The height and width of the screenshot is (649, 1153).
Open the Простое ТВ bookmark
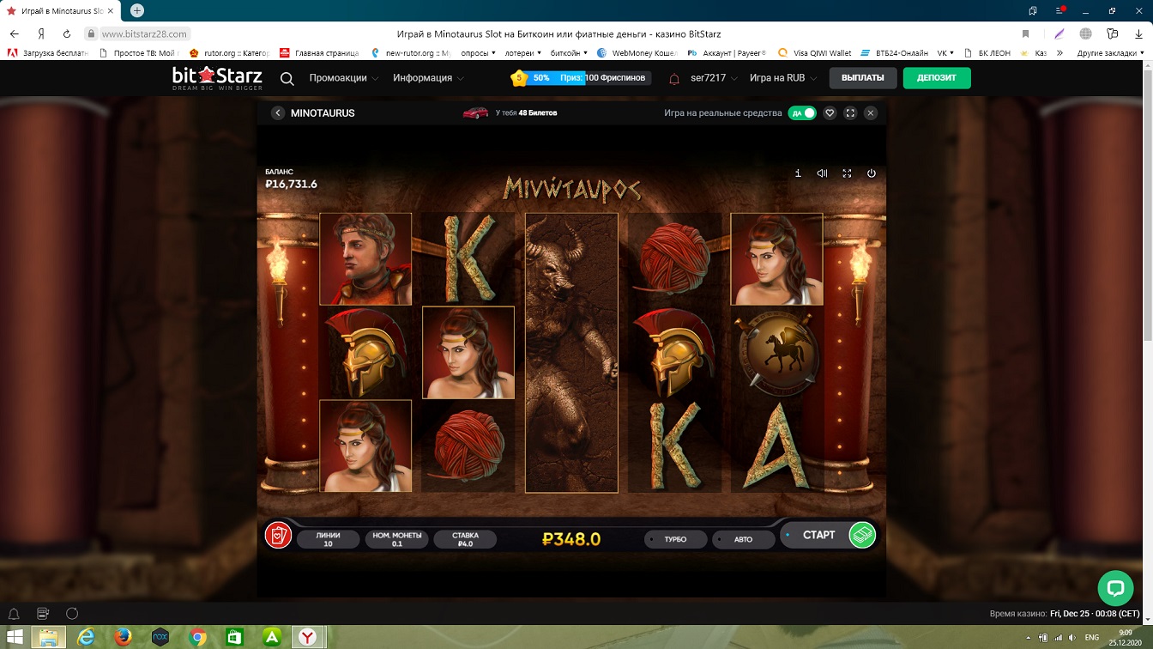pos(138,53)
